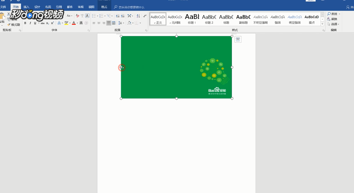
Task: Click the Phonetic Guide icon
Action: [x=82, y=16]
